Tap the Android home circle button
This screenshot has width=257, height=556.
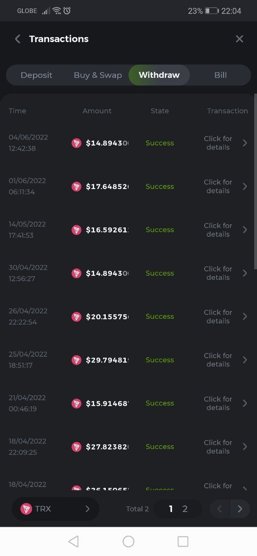click(x=128, y=541)
